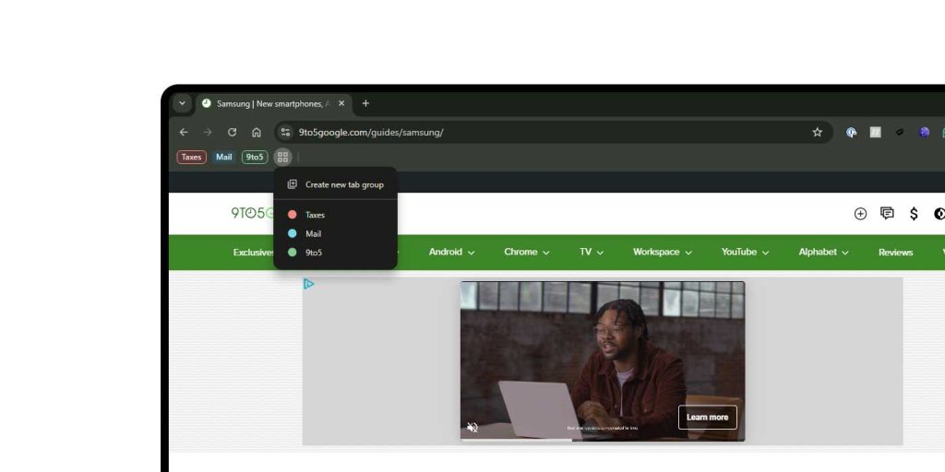Click the red Taxes color dot in menu
Image resolution: width=945 pixels, height=472 pixels.
293,215
